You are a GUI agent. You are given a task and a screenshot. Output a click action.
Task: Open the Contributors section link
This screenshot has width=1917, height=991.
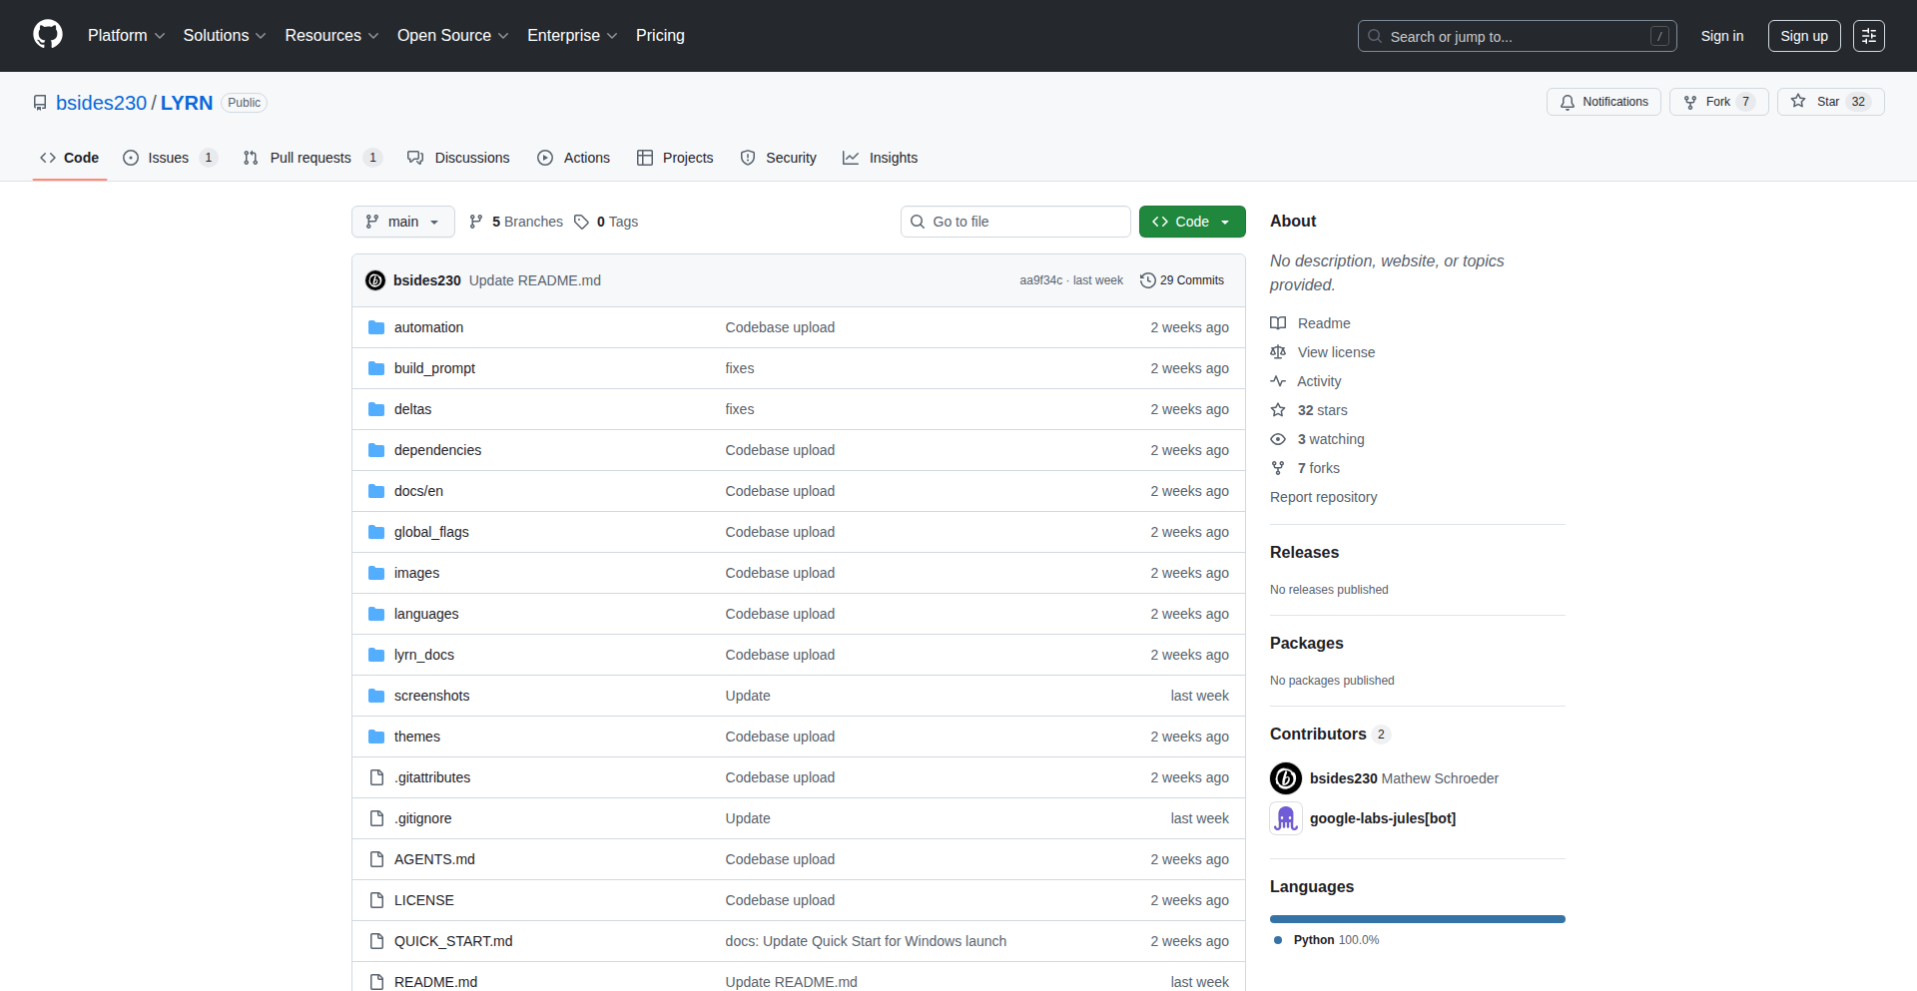coord(1329,734)
